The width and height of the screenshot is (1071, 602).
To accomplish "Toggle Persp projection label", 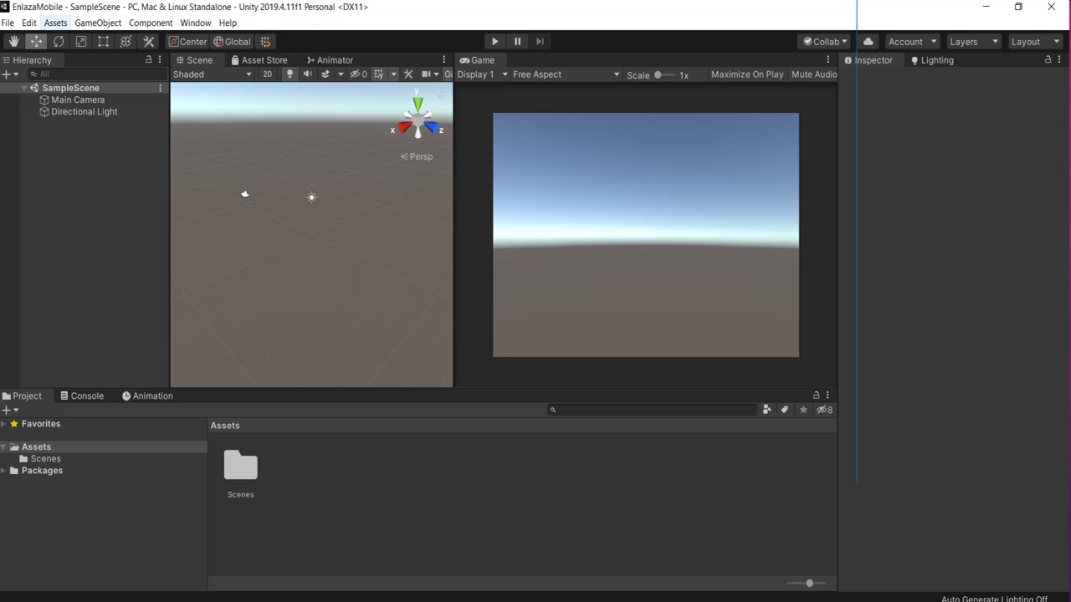I will [x=417, y=156].
